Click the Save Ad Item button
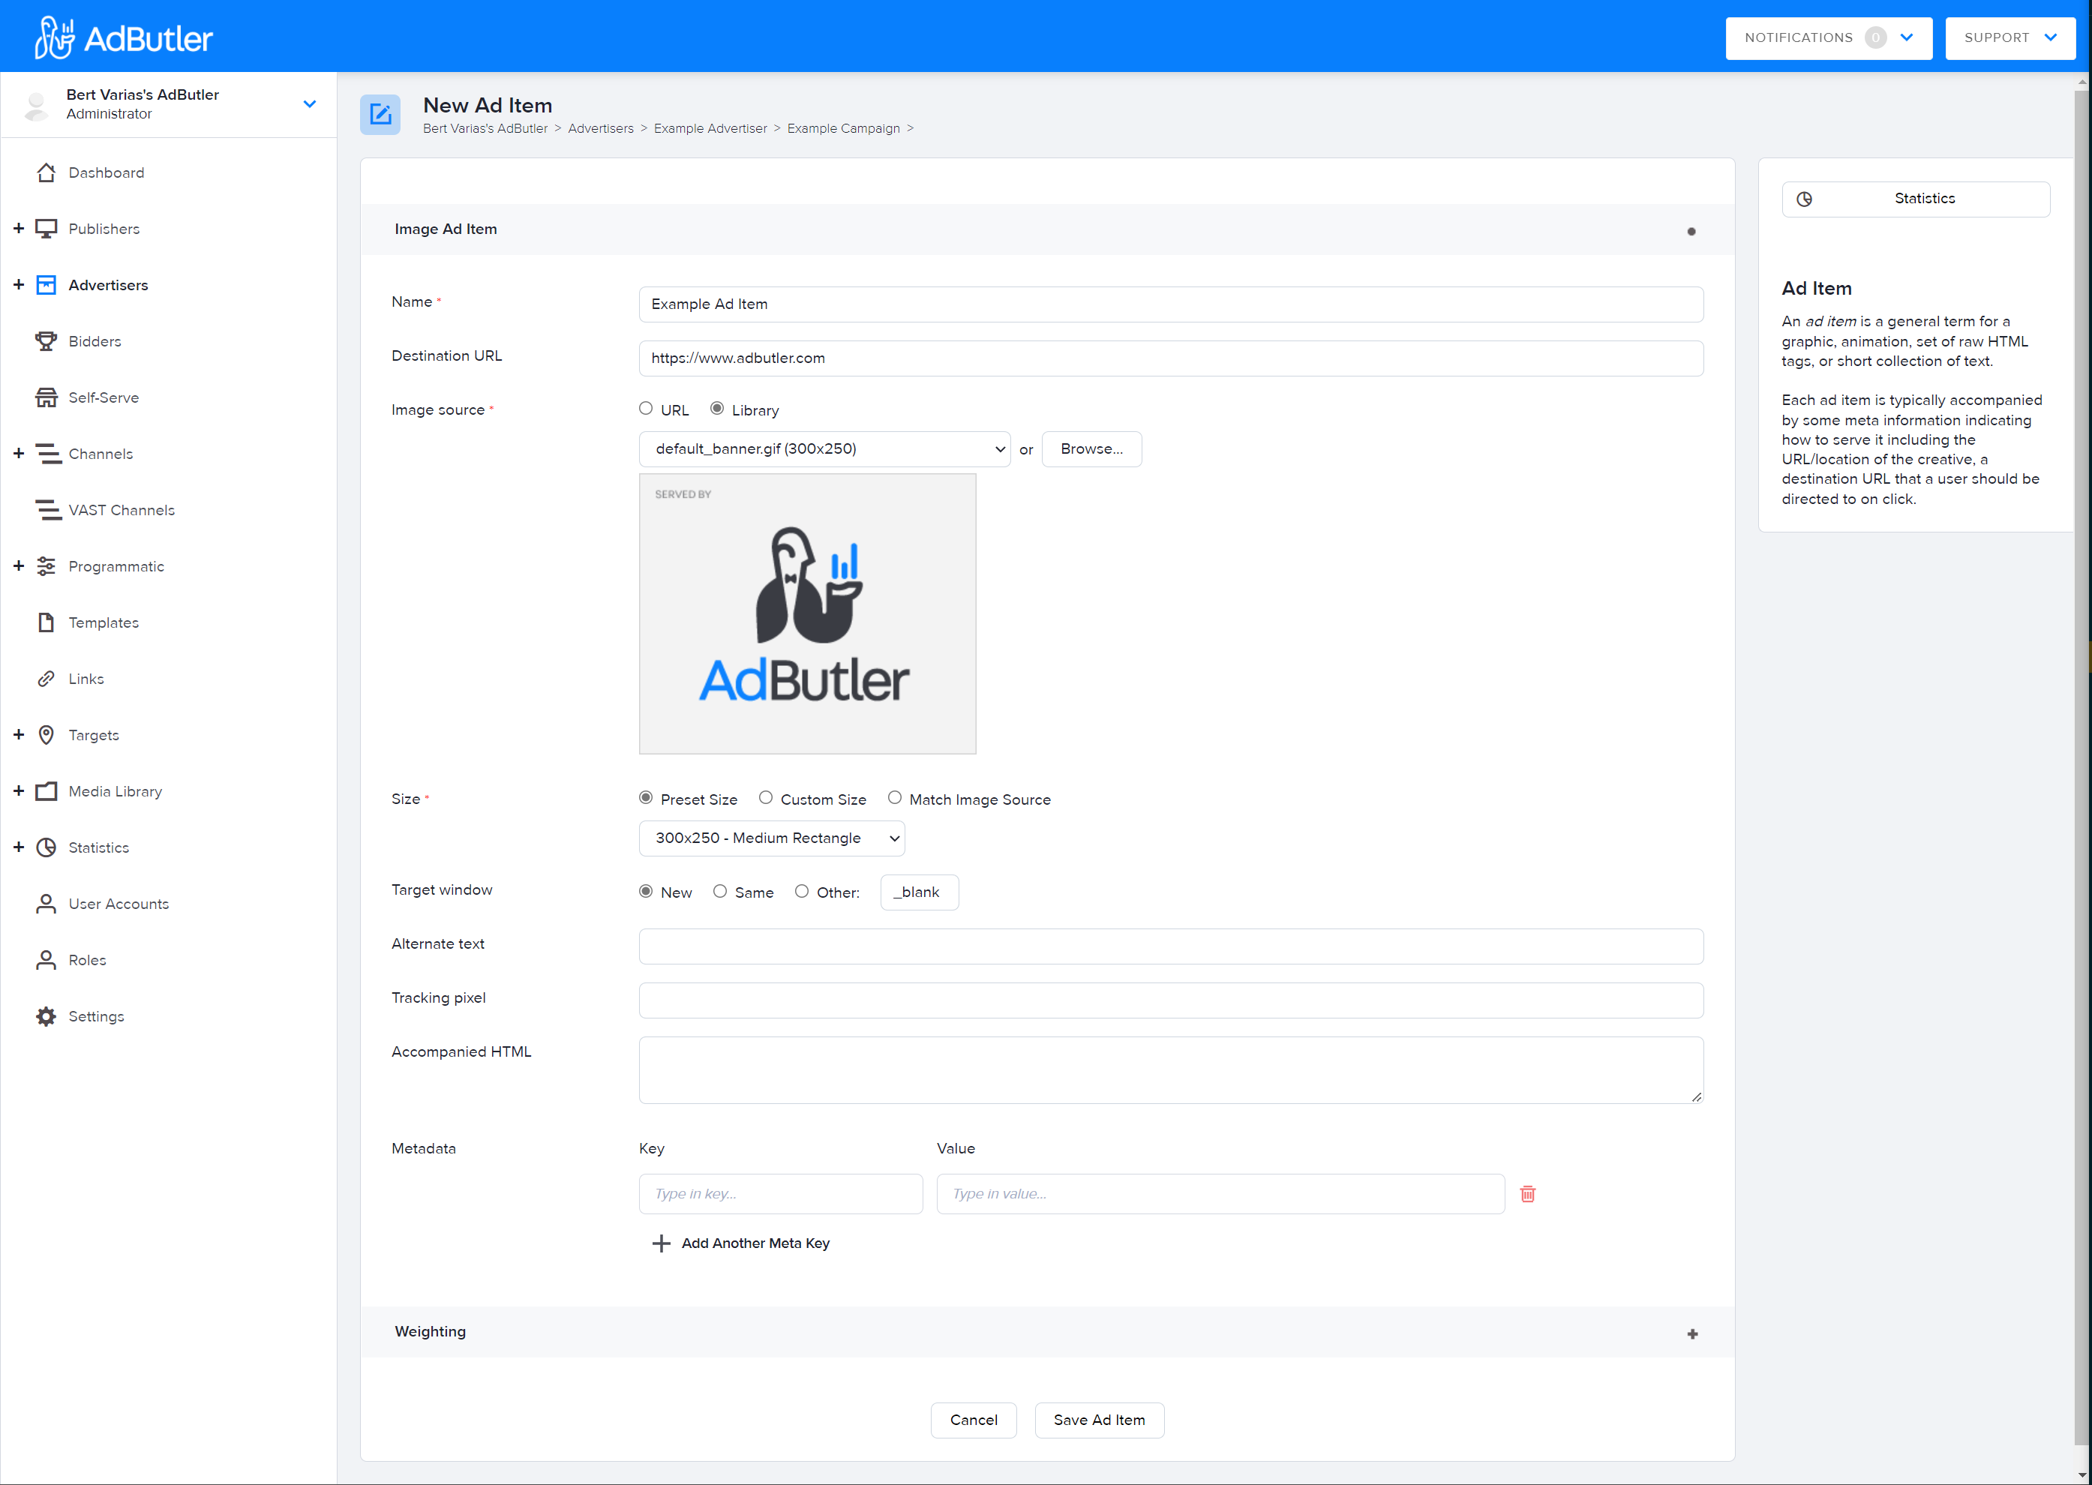2092x1485 pixels. click(1099, 1420)
